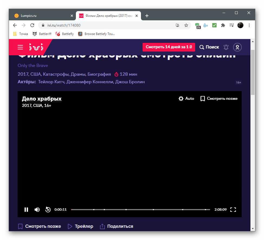The height and width of the screenshot is (240, 264).
Task: Click the 14-day subscription offer button
Action: click(169, 47)
